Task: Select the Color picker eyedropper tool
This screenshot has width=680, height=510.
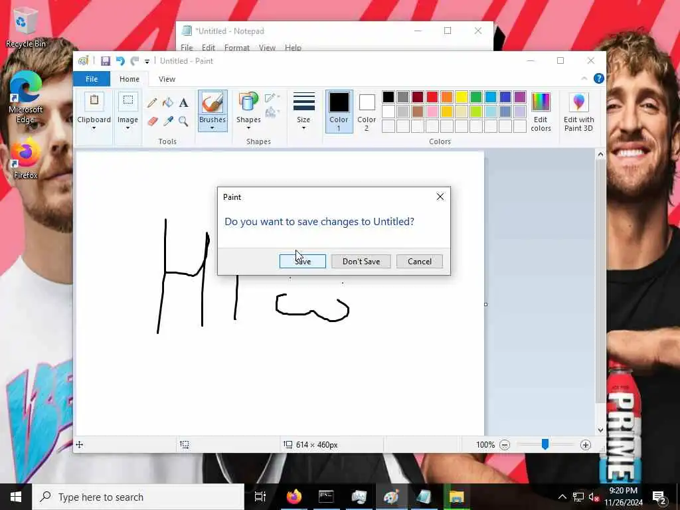Action: click(168, 121)
